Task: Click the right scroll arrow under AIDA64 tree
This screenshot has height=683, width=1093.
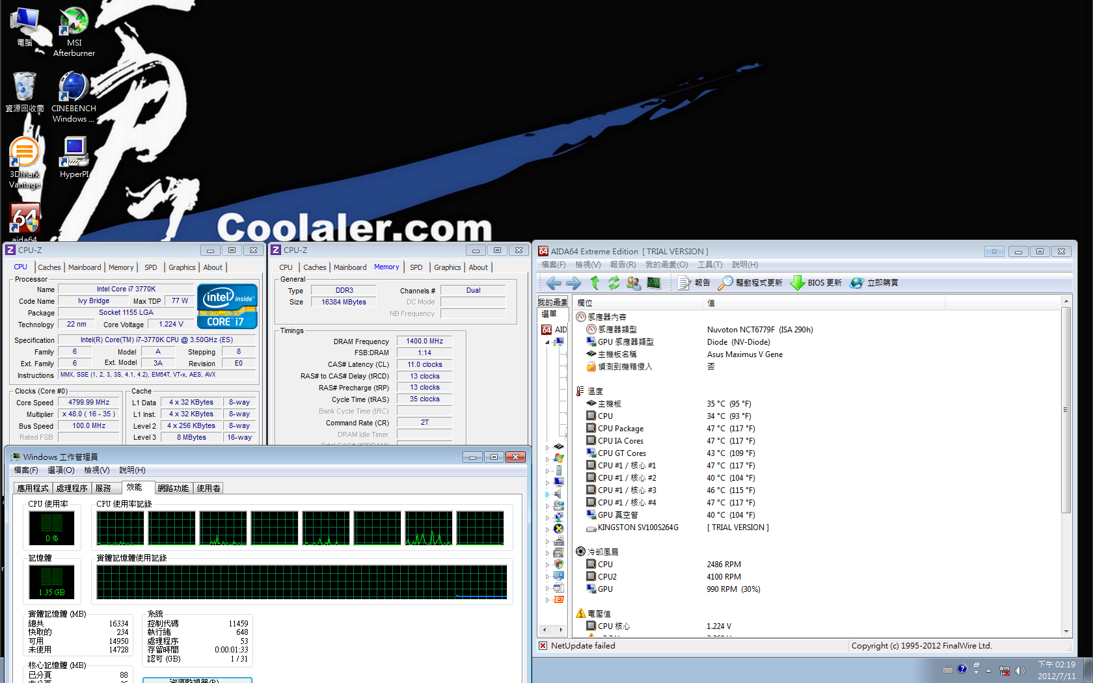Action: coord(561,630)
